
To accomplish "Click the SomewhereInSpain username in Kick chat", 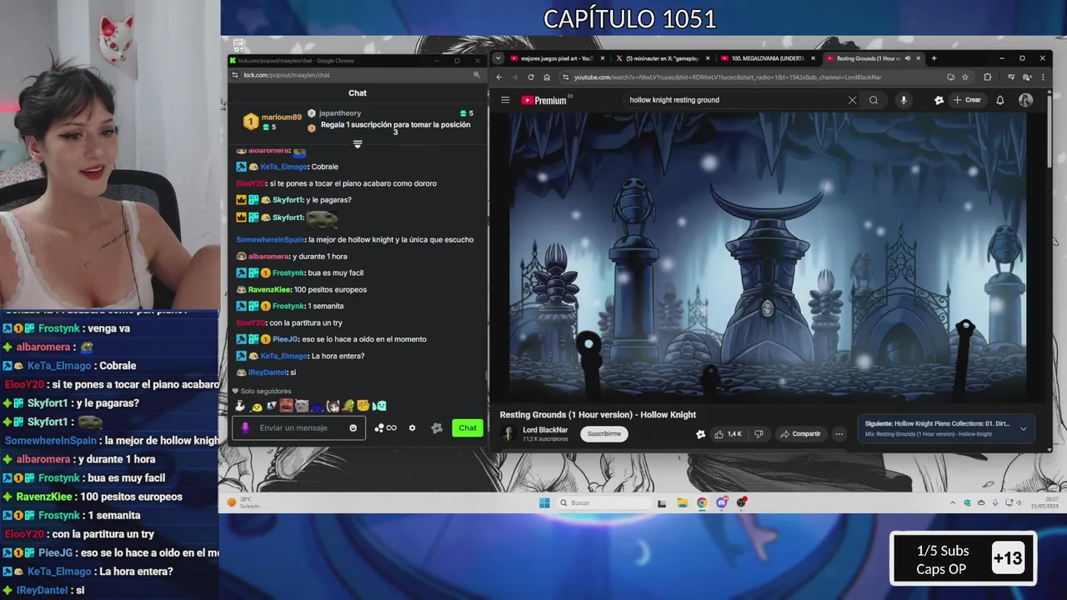I will point(270,239).
